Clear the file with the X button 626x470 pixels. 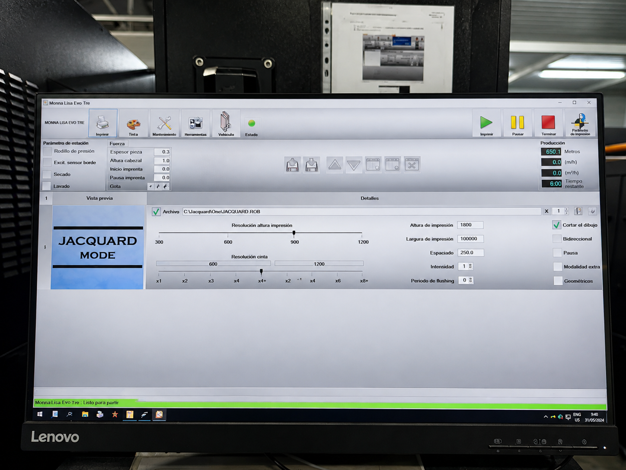point(546,211)
